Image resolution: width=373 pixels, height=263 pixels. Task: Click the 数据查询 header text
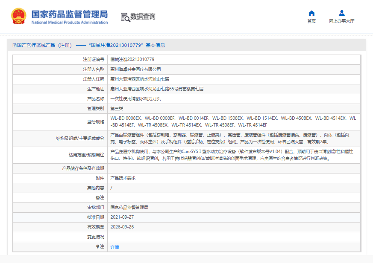143,17
